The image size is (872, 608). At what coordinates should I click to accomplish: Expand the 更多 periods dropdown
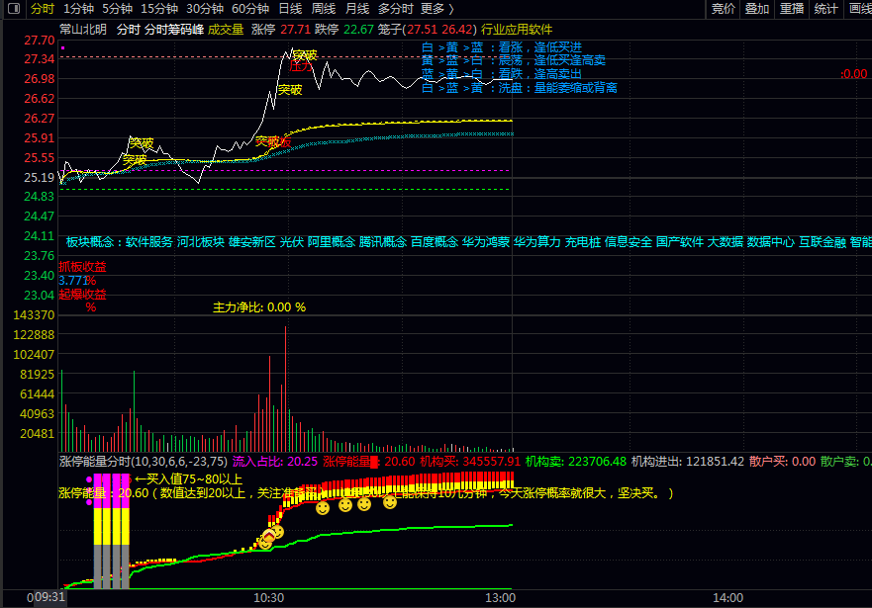point(436,8)
